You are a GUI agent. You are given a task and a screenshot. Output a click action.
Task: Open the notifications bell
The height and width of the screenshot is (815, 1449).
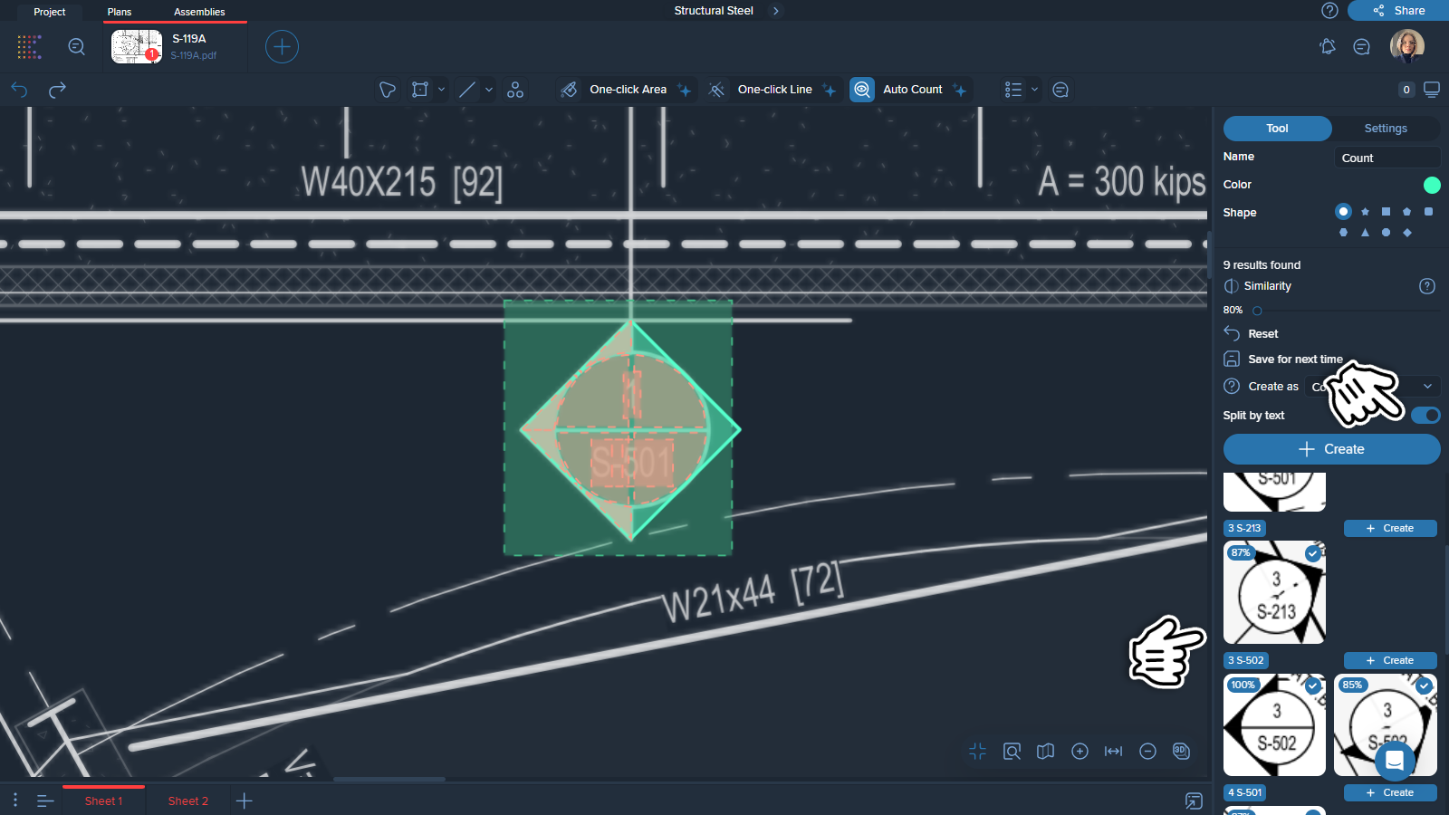(1328, 47)
